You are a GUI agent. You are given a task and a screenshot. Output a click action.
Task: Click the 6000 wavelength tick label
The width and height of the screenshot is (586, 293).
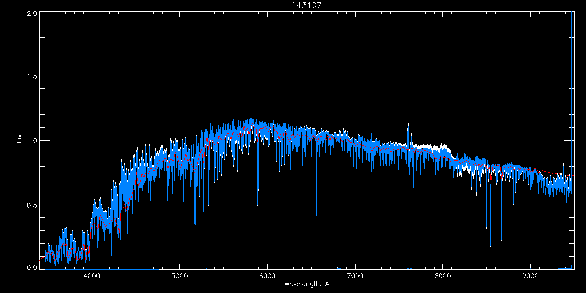[267, 276]
